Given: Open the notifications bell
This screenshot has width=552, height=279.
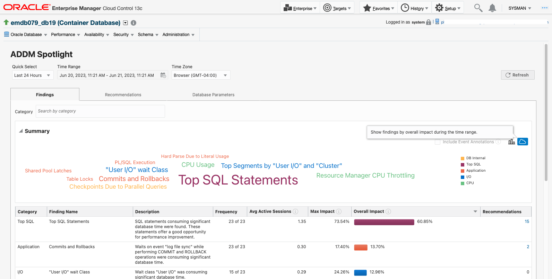Looking at the screenshot, I should [492, 8].
